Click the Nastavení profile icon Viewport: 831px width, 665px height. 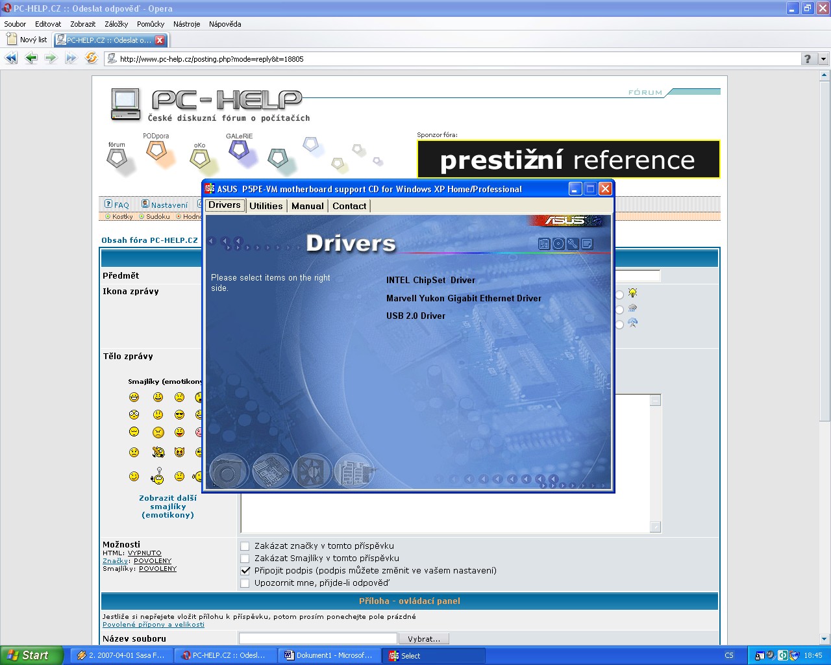[145, 204]
